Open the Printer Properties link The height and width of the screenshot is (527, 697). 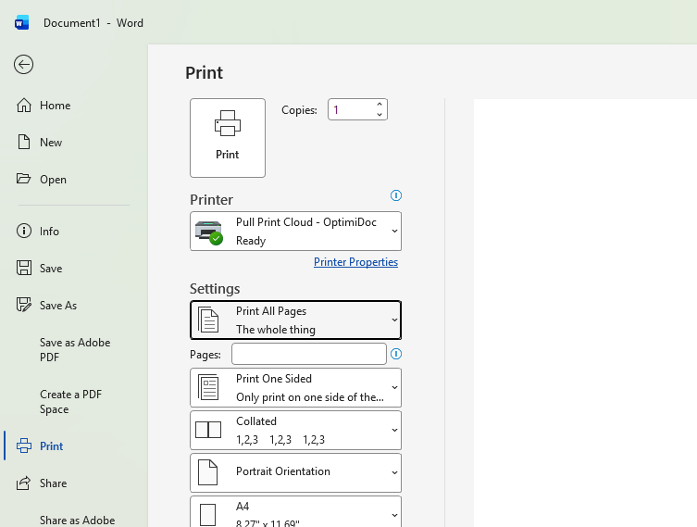(355, 262)
